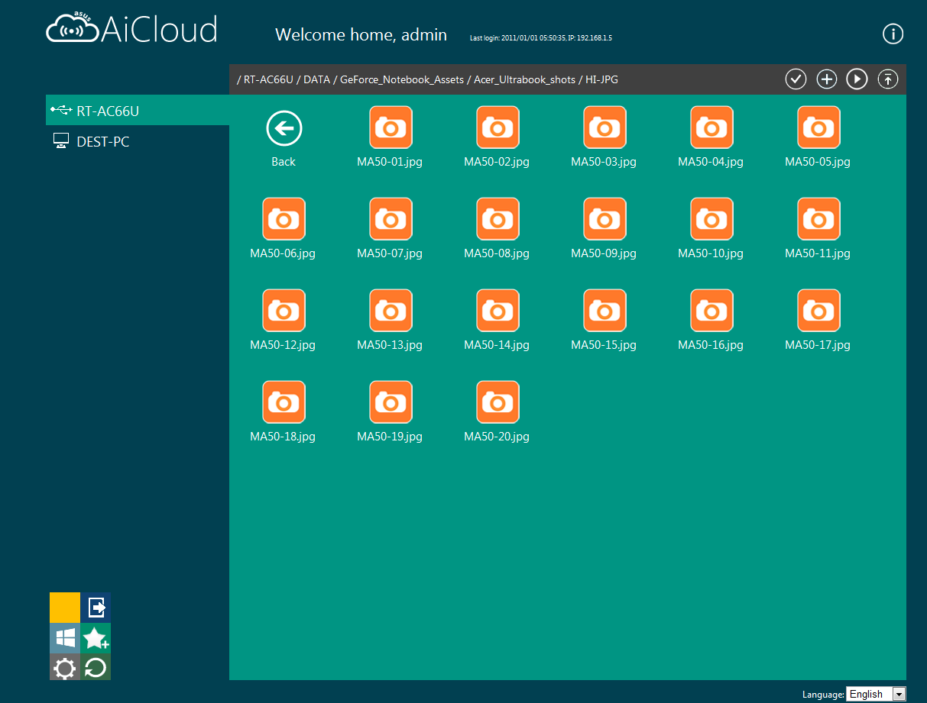Open the MA50-01.jpg photo file
Screen dimensions: 927x703
coord(391,127)
